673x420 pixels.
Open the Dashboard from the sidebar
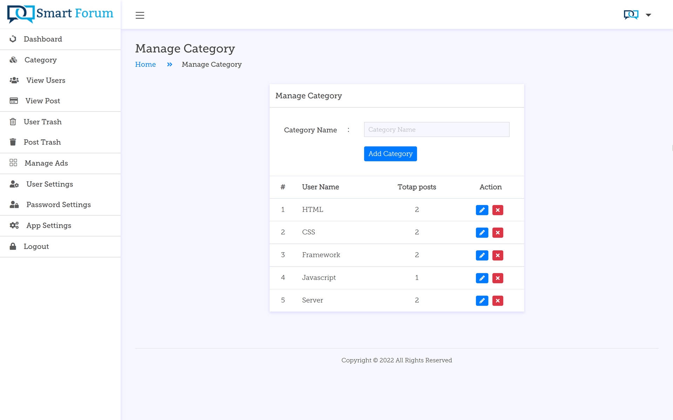coord(43,39)
